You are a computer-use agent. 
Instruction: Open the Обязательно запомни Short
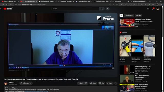click(x=149, y=46)
